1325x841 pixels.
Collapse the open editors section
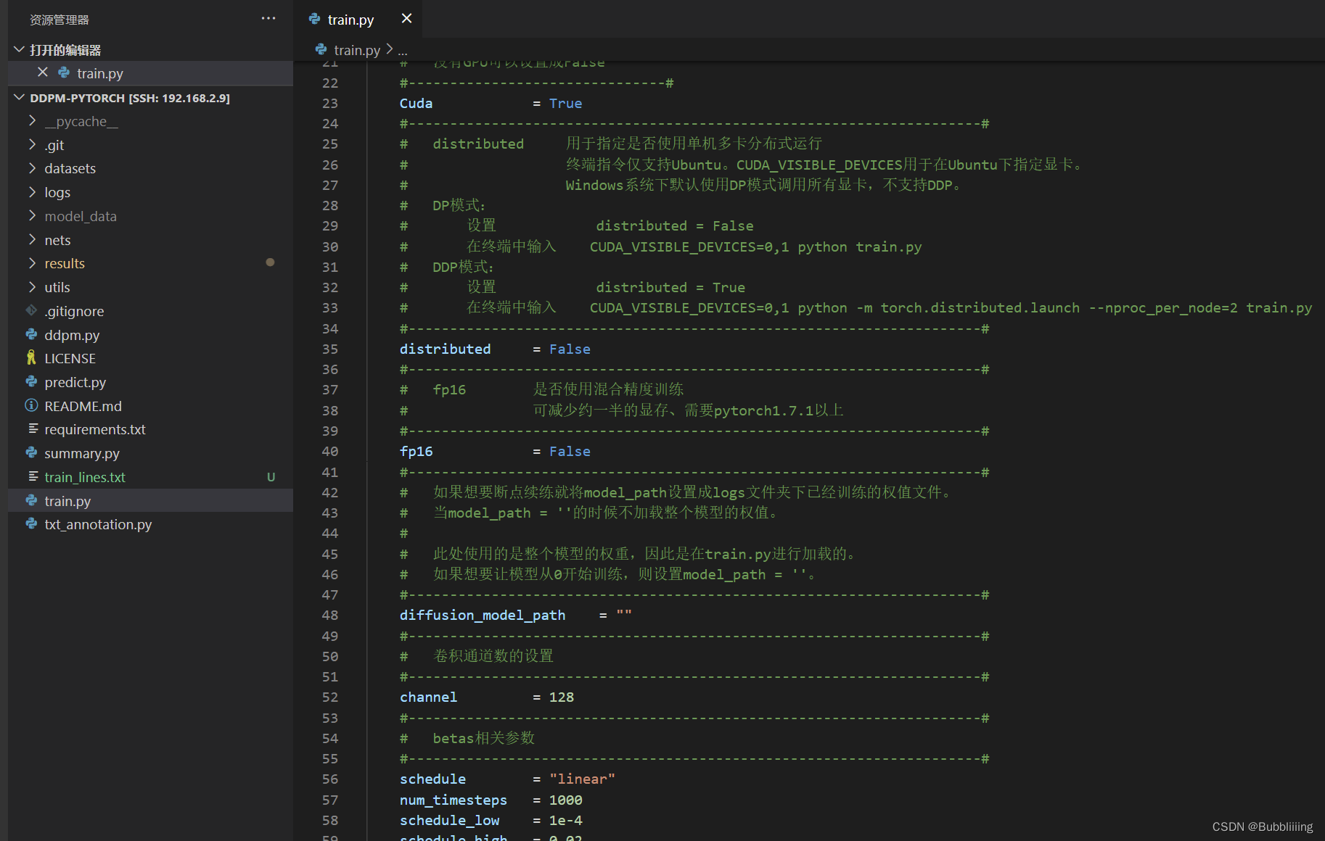19,49
